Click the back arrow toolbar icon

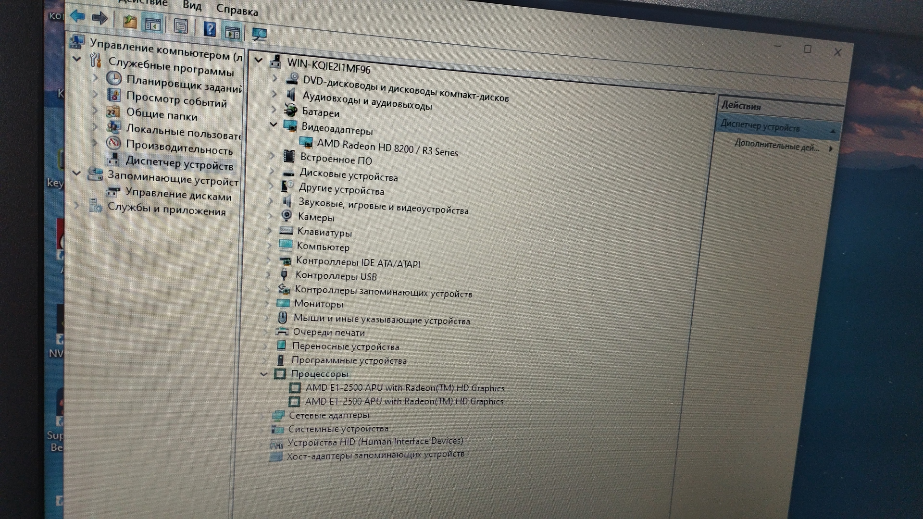[77, 17]
